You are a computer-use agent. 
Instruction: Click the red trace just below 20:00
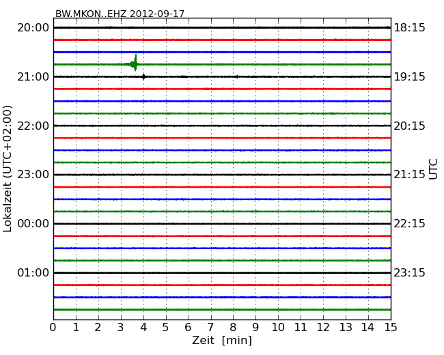point(222,40)
